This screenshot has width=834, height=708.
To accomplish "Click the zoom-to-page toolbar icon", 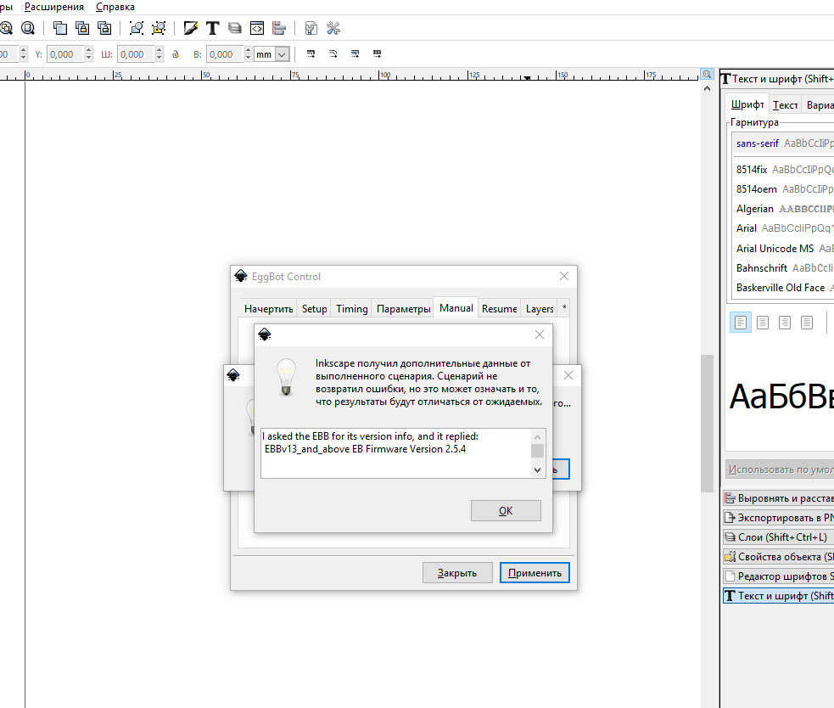I will pos(28,28).
